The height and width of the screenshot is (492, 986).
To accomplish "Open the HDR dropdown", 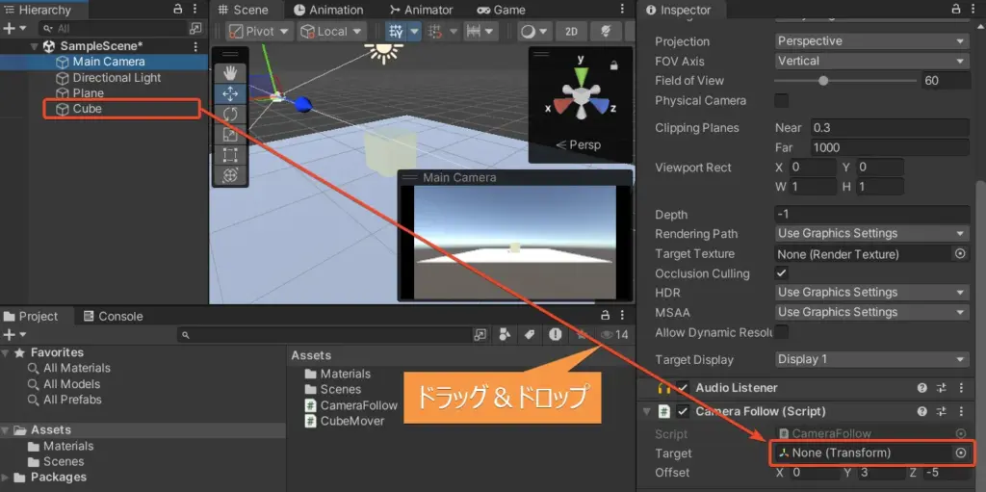I will pyautogui.click(x=872, y=293).
